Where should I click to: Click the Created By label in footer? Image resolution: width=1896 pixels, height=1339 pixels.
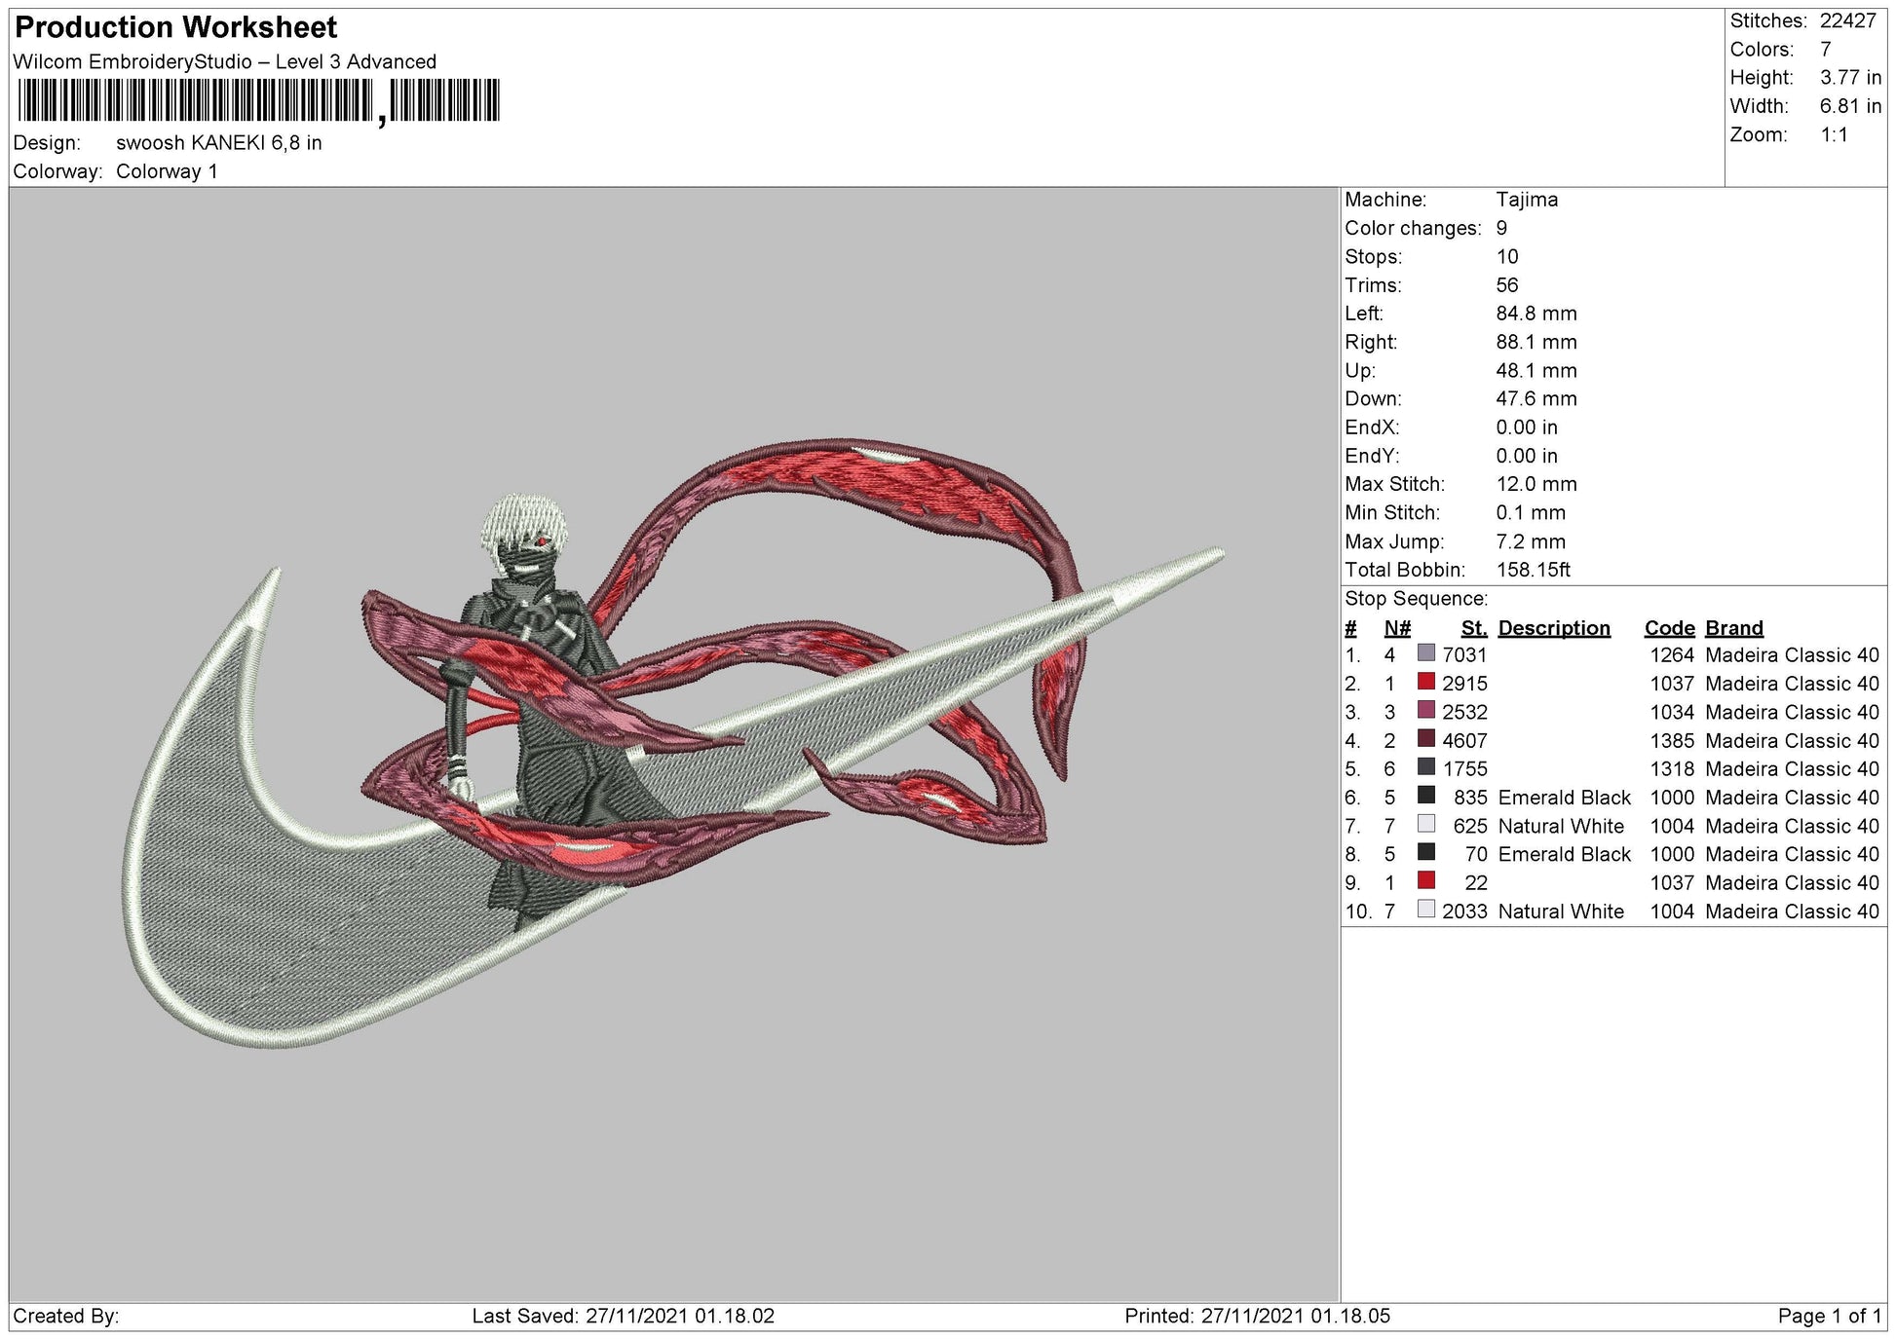click(x=66, y=1317)
